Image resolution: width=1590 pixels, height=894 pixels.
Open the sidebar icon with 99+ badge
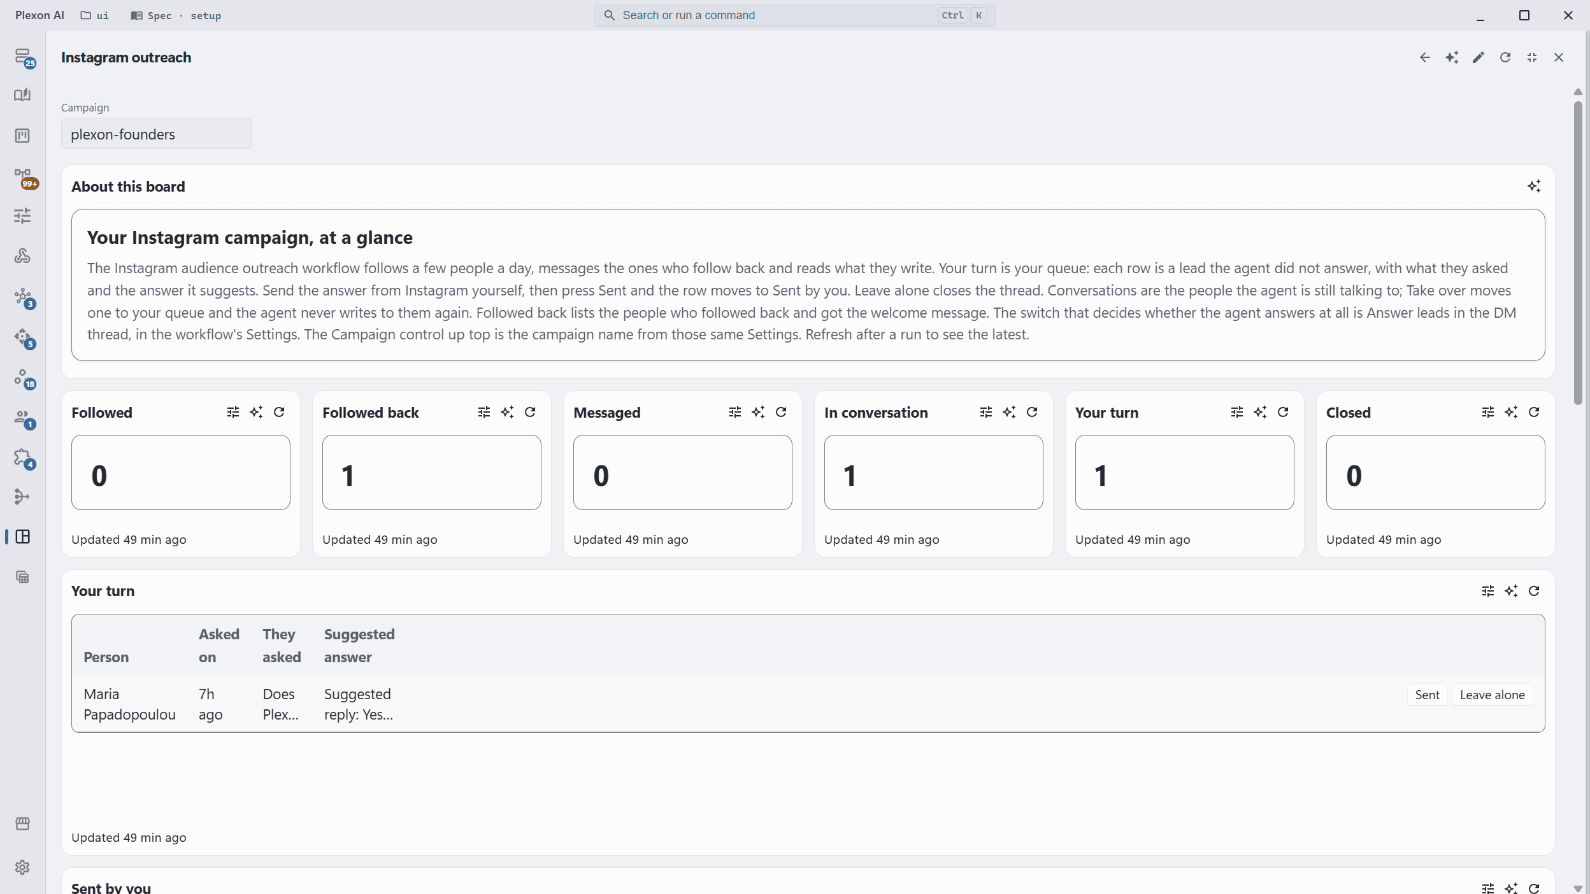coord(24,177)
